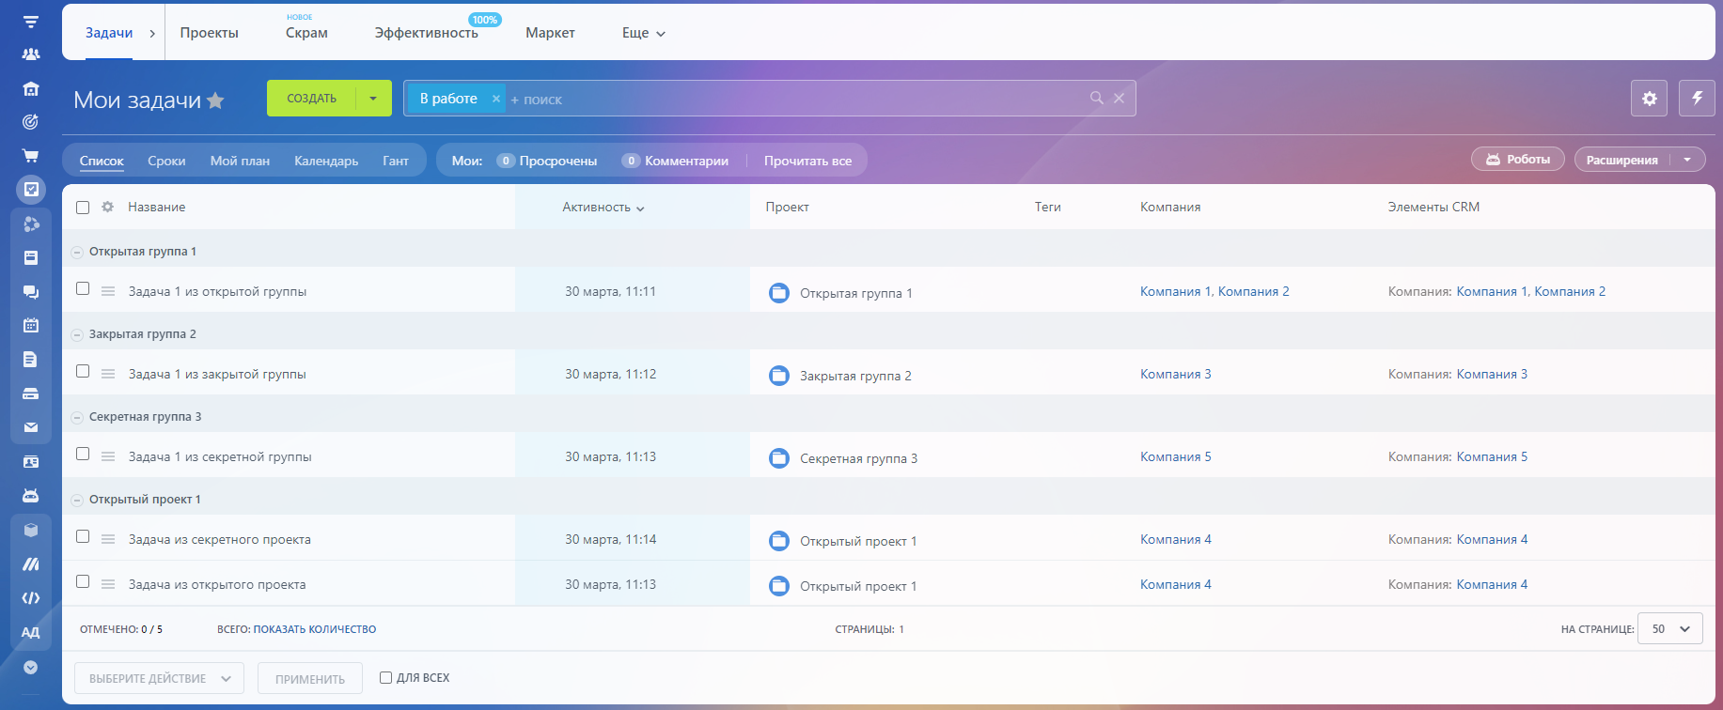This screenshot has height=710, width=1723.
Task: Open the mail envelope icon in sidebar
Action: coord(31,427)
